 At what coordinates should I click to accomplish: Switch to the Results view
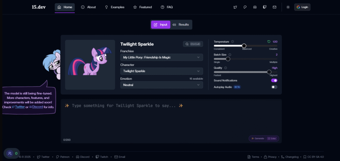coord(181,25)
